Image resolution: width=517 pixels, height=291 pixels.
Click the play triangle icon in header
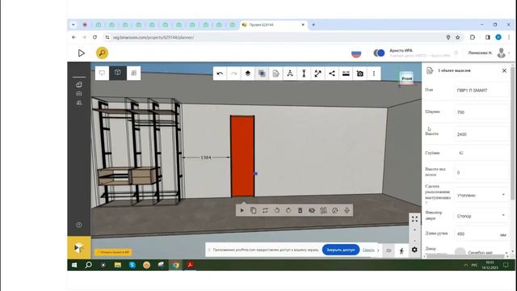click(x=81, y=53)
